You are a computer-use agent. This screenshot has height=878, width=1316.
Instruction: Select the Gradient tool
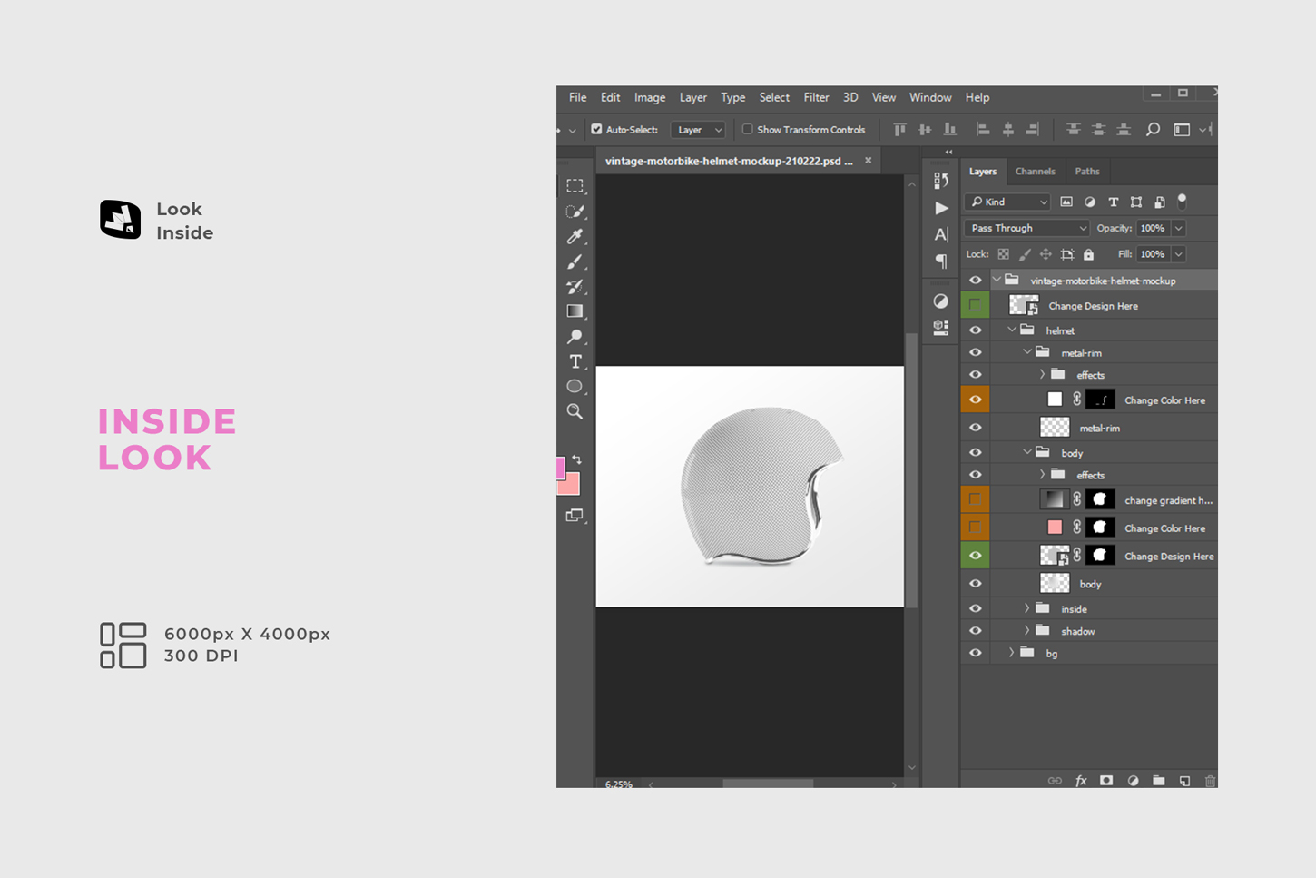click(575, 311)
